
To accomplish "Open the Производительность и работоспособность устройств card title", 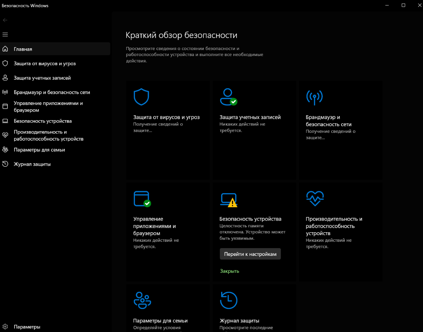I will click(334, 226).
